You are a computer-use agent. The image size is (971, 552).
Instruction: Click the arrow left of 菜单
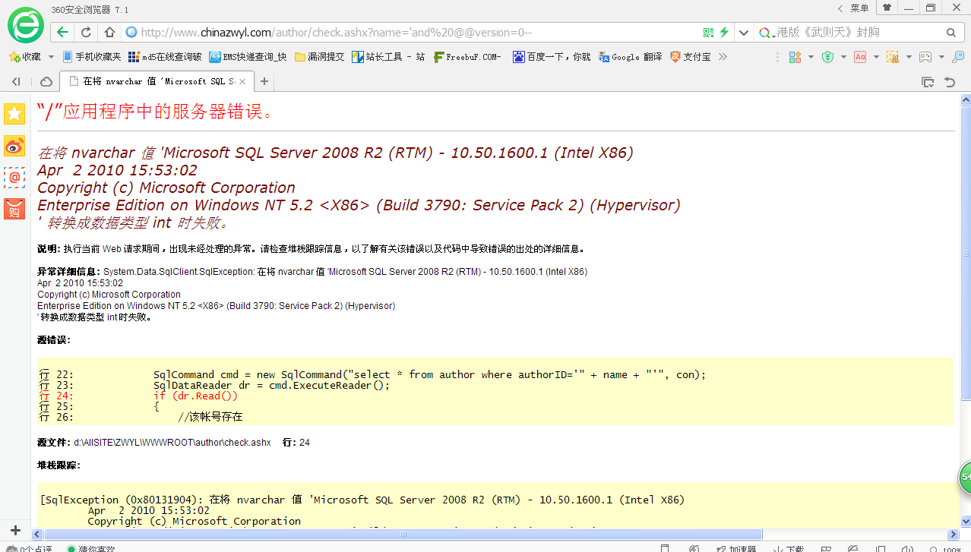pos(840,8)
